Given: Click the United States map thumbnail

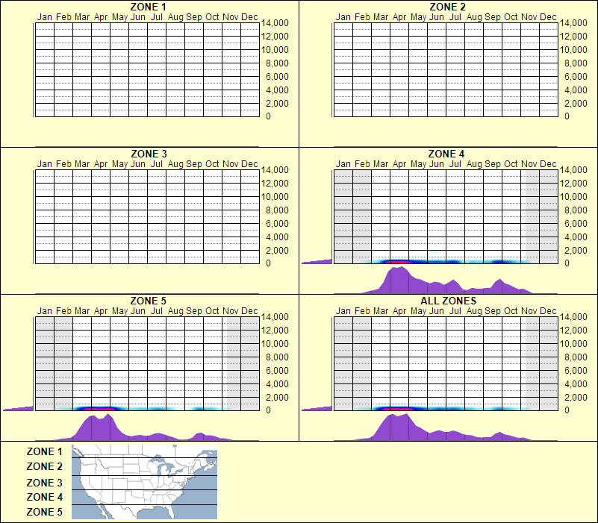Looking at the screenshot, I should tap(143, 481).
